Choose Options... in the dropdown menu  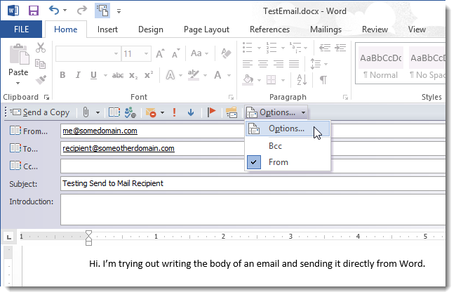tap(288, 128)
